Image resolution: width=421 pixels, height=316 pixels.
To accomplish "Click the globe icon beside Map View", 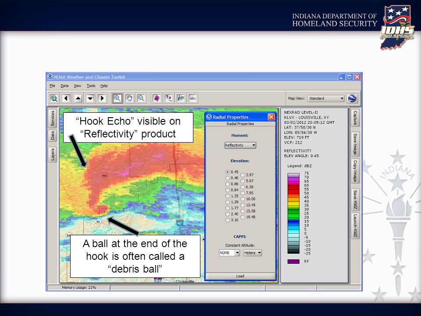I will click(352, 98).
